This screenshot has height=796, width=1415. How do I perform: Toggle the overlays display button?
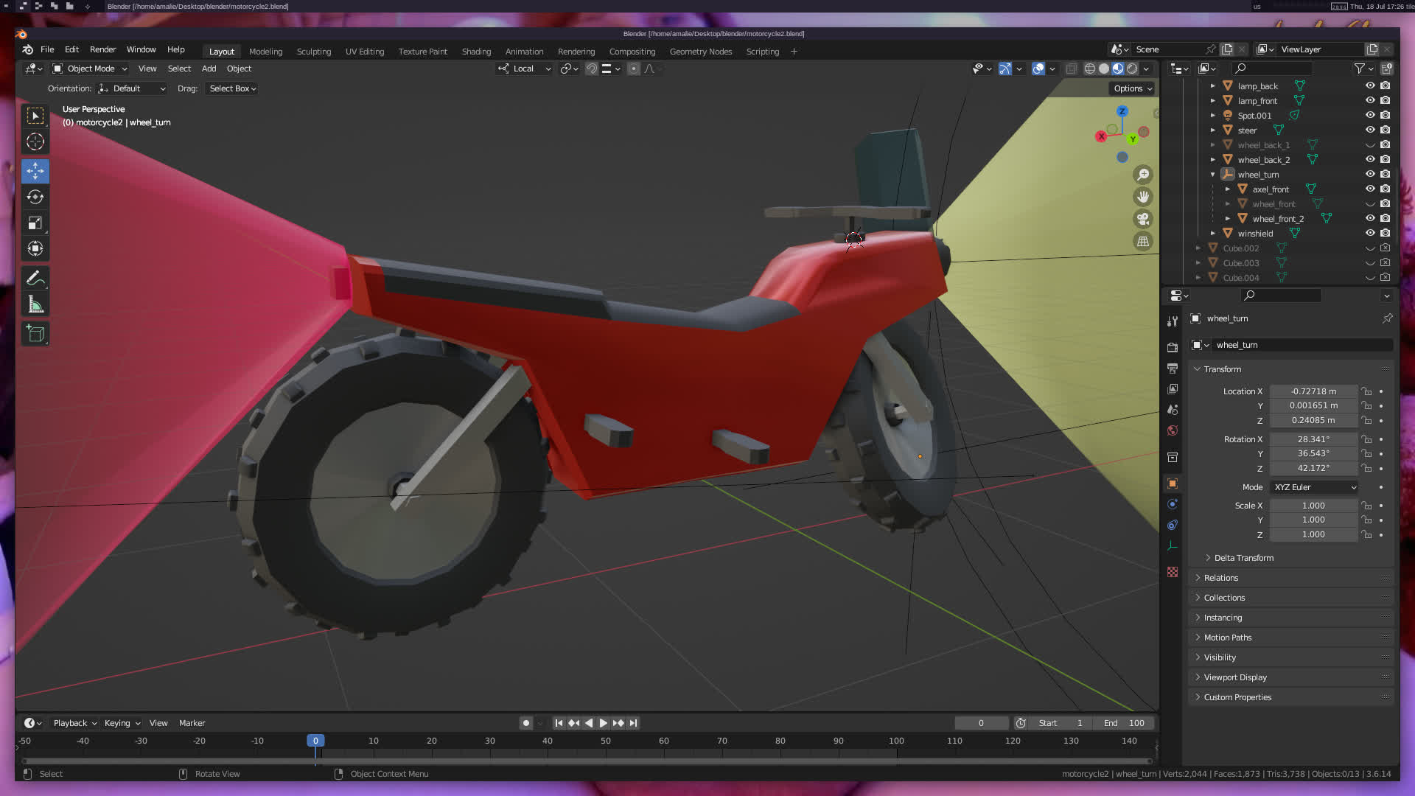1038,69
